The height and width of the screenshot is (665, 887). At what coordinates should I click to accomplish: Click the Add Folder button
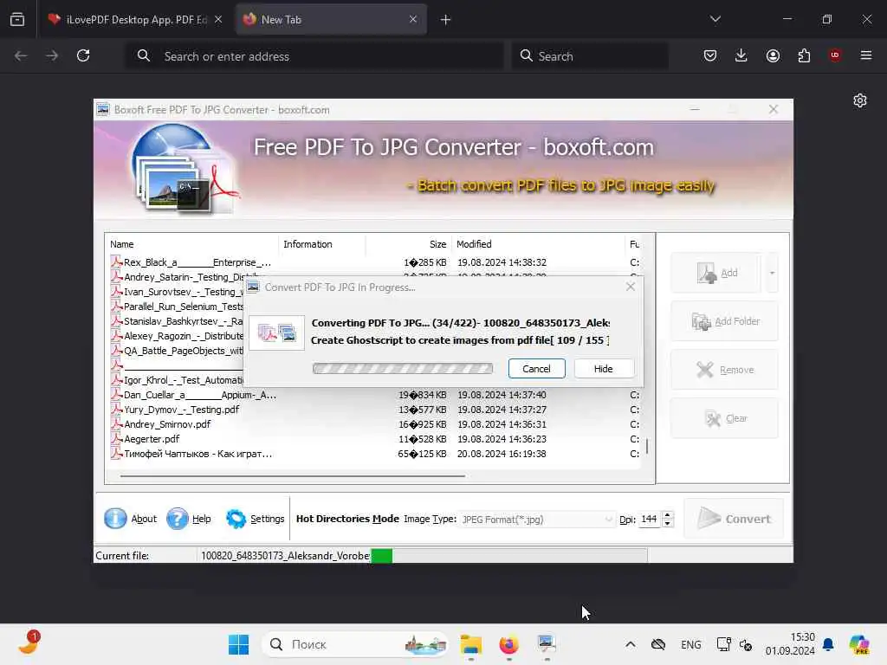(725, 321)
